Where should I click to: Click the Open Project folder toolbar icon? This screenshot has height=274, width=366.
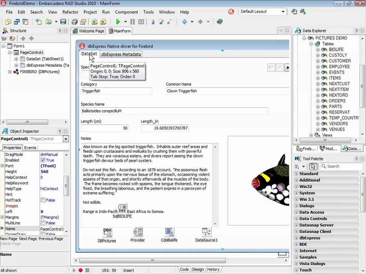[x=83, y=22]
